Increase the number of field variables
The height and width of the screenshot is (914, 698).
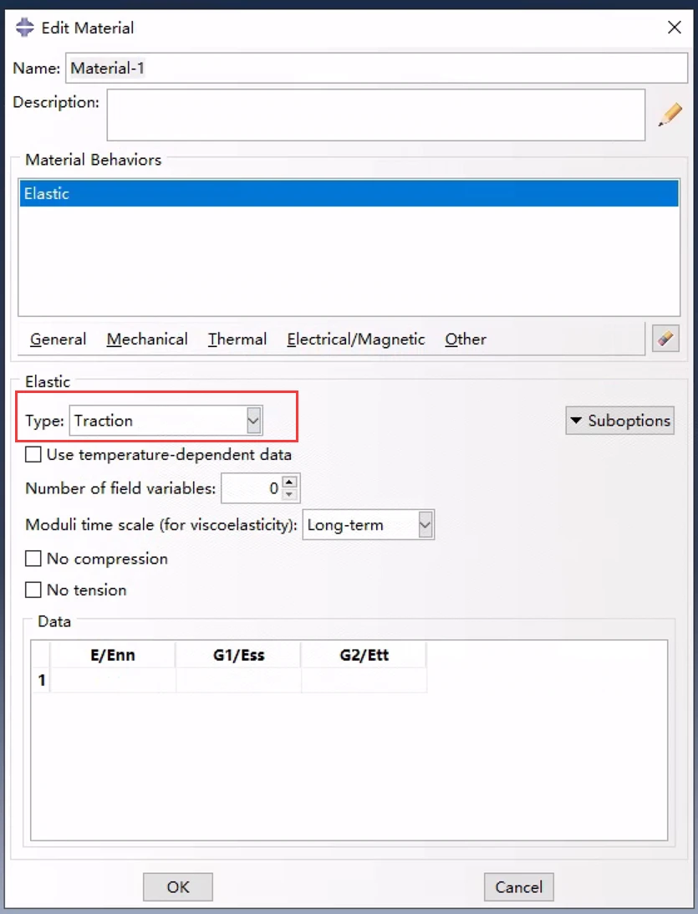tap(289, 482)
